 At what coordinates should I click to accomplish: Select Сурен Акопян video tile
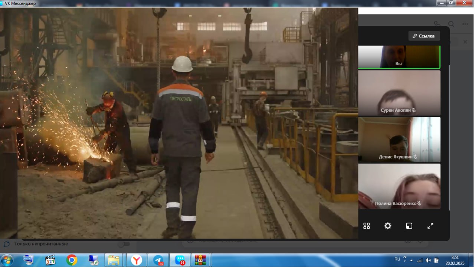(x=399, y=93)
